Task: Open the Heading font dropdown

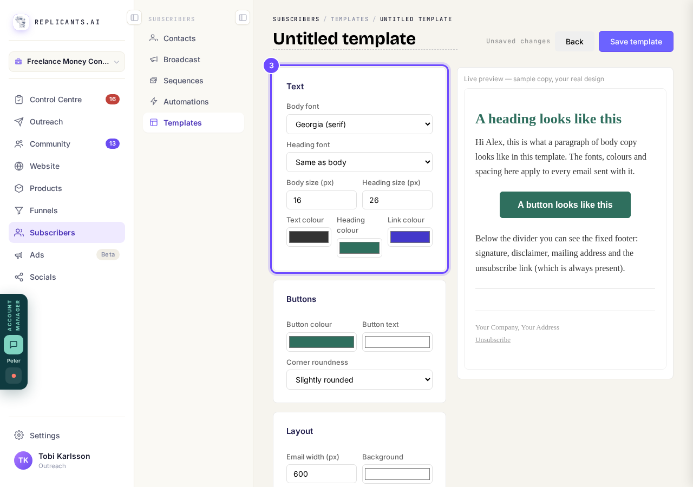Action: 359,162
